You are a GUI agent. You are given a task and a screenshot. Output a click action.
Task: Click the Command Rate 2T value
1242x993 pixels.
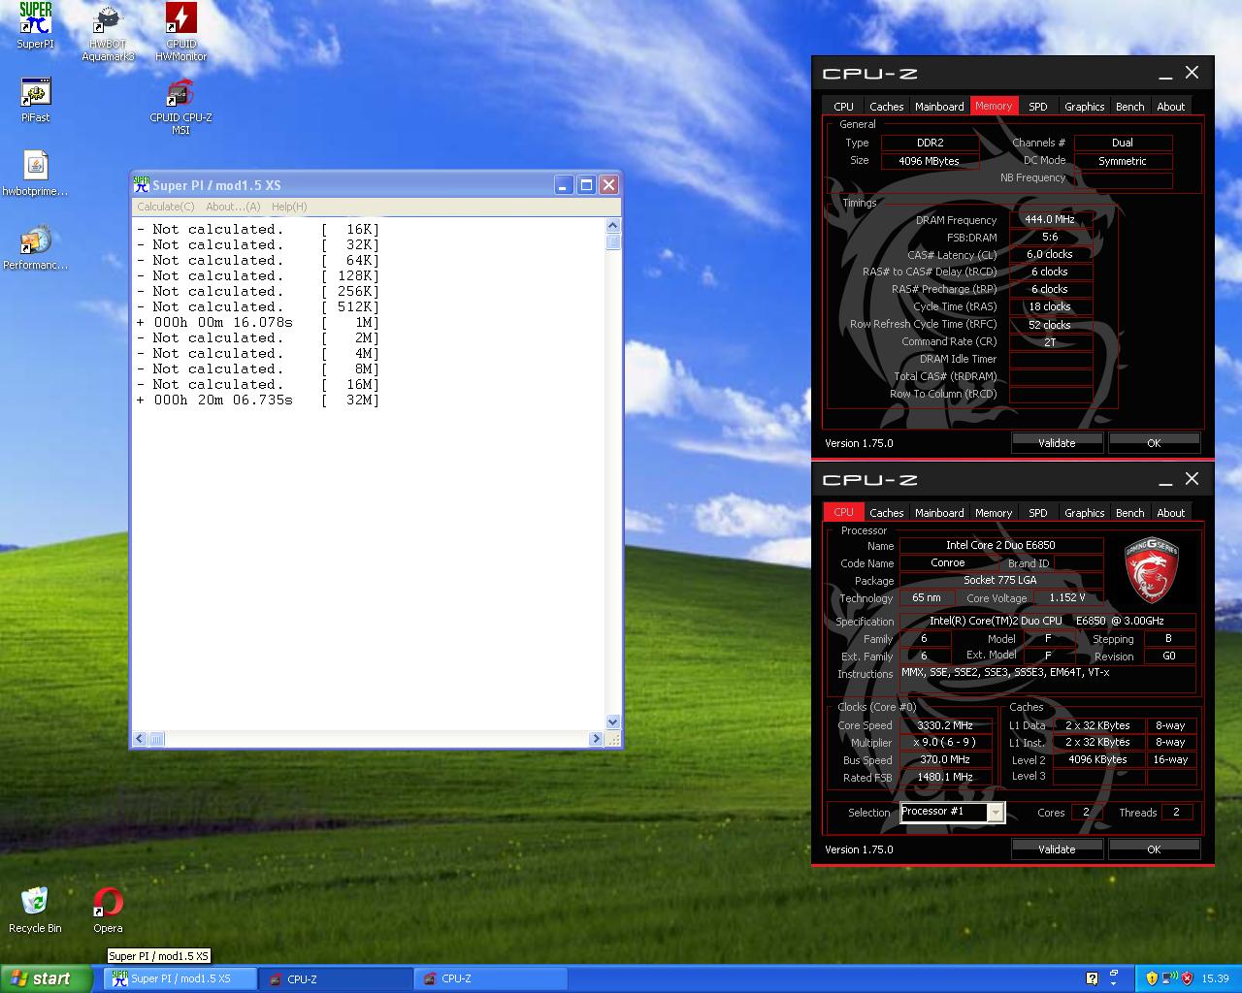point(1050,342)
